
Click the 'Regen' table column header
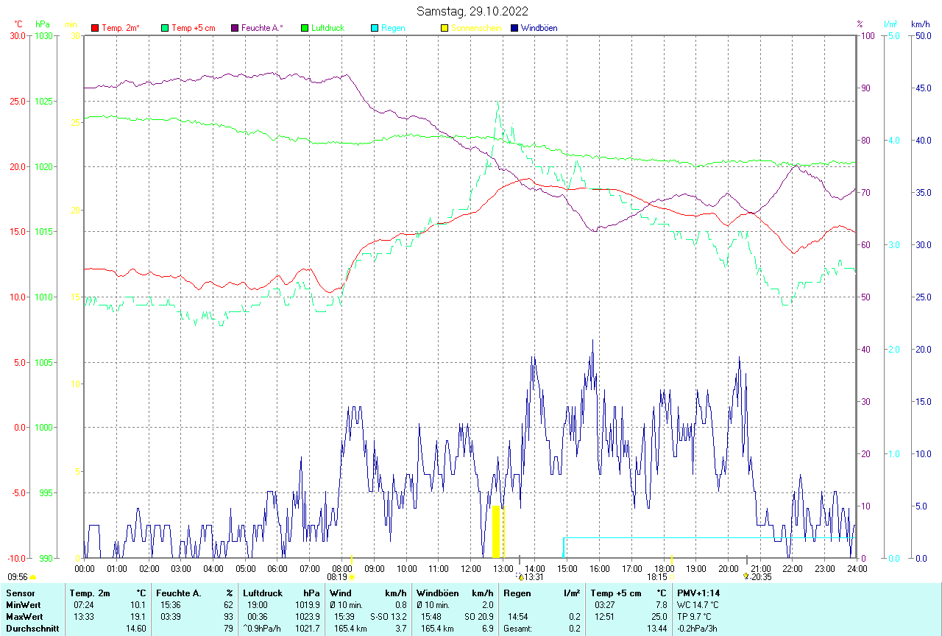(517, 593)
